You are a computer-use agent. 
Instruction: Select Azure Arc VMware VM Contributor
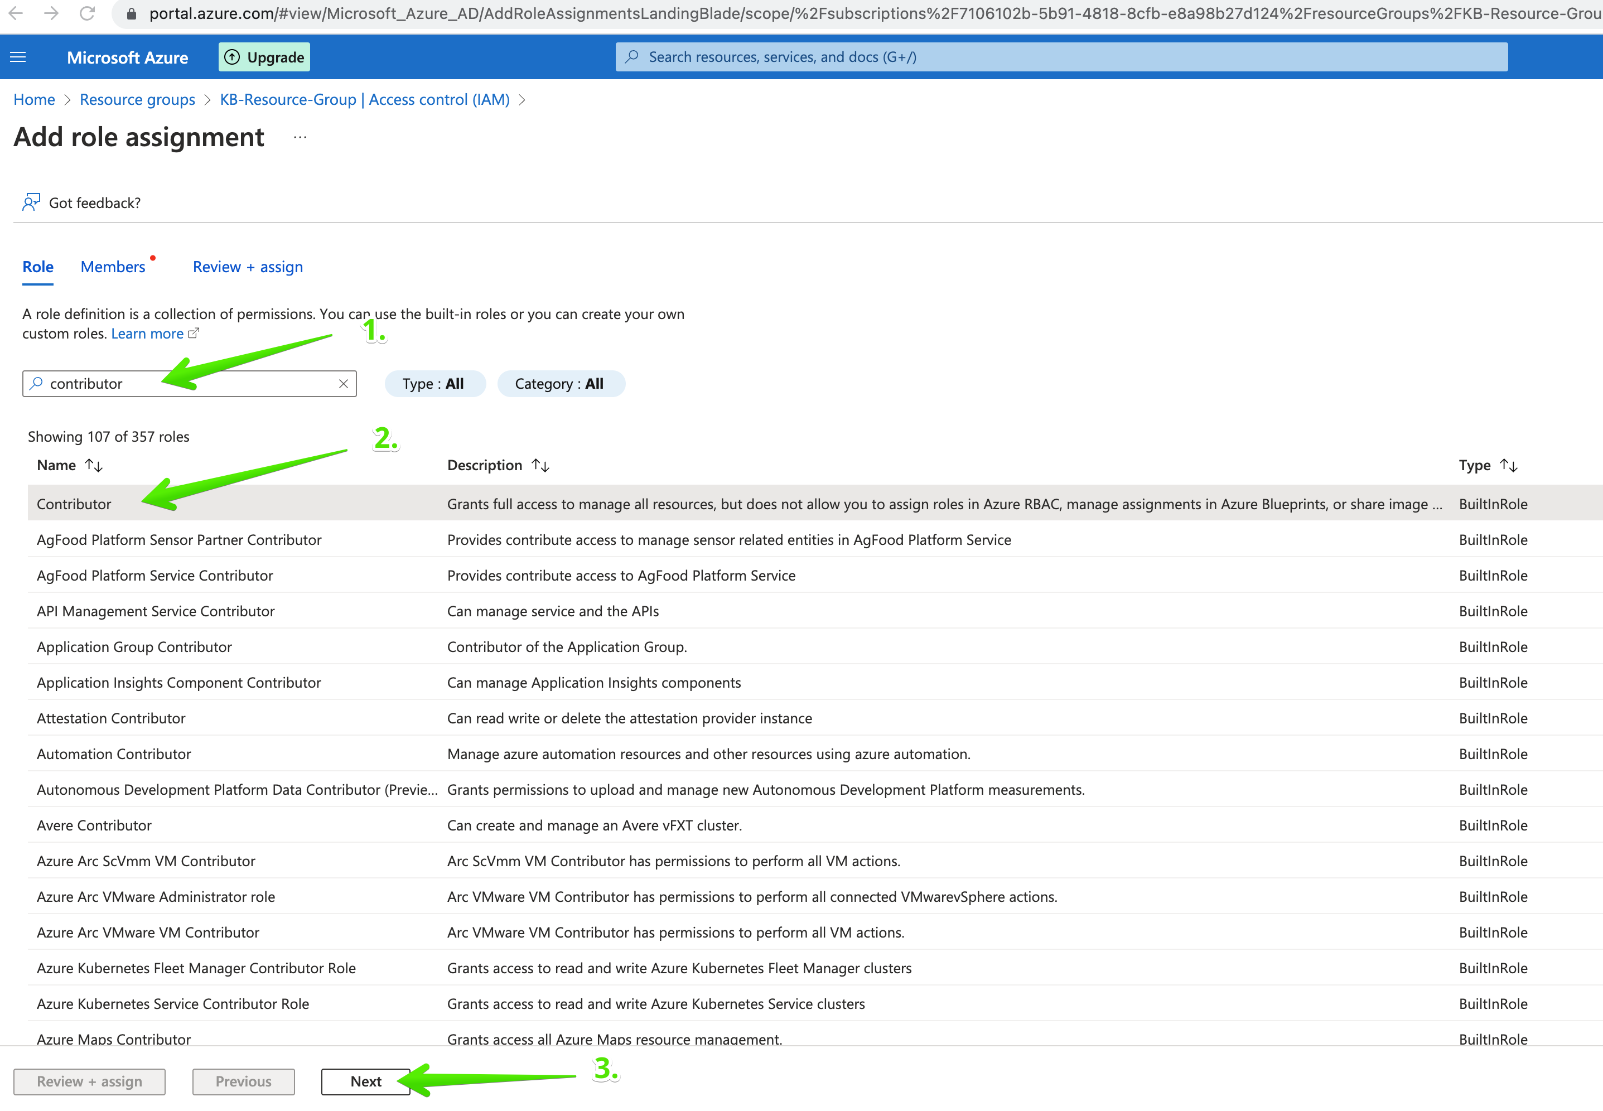point(815,932)
